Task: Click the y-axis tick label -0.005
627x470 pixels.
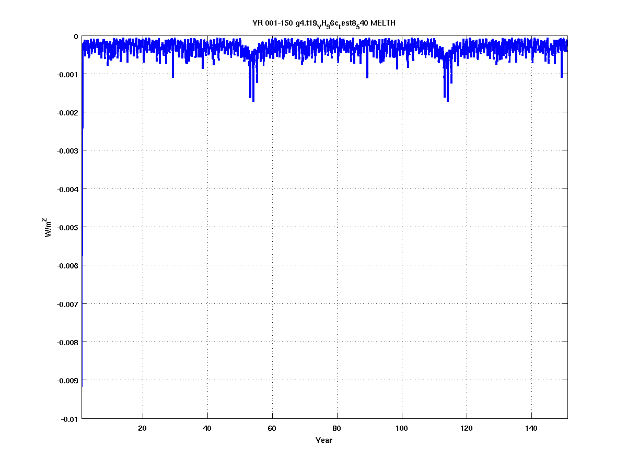Action: [x=67, y=228]
